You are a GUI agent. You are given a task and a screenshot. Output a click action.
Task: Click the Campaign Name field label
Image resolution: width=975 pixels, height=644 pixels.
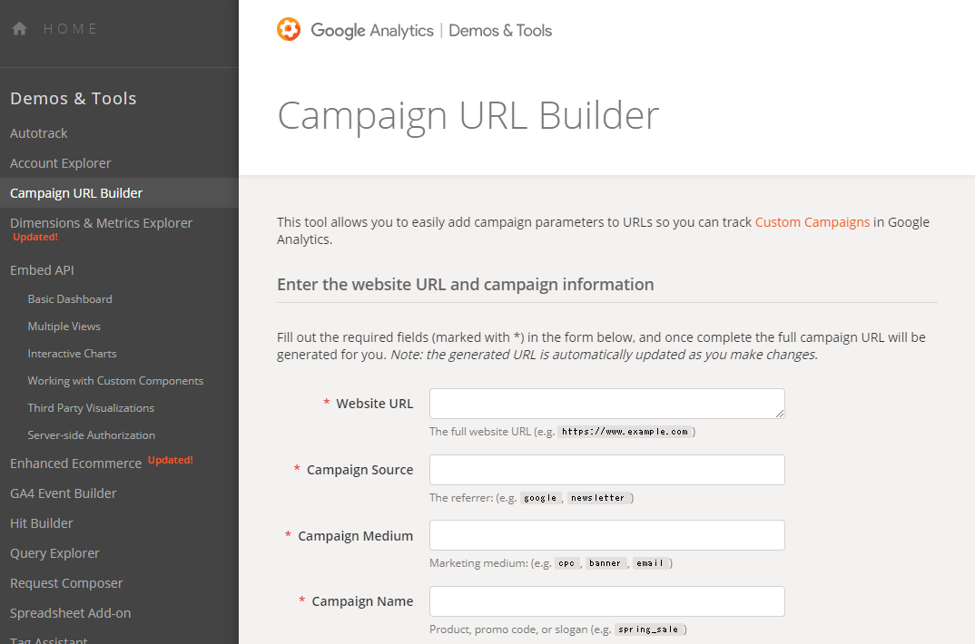(x=362, y=601)
